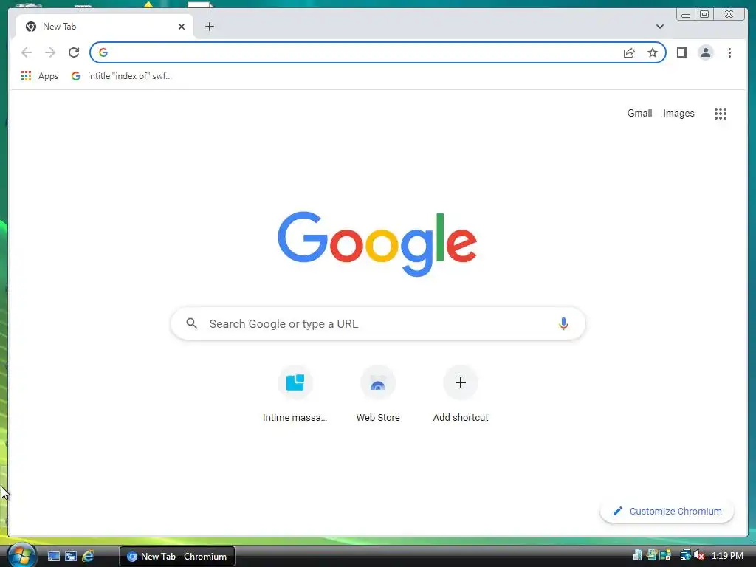
Task: Bookmark this tab with the star icon
Action: (653, 52)
